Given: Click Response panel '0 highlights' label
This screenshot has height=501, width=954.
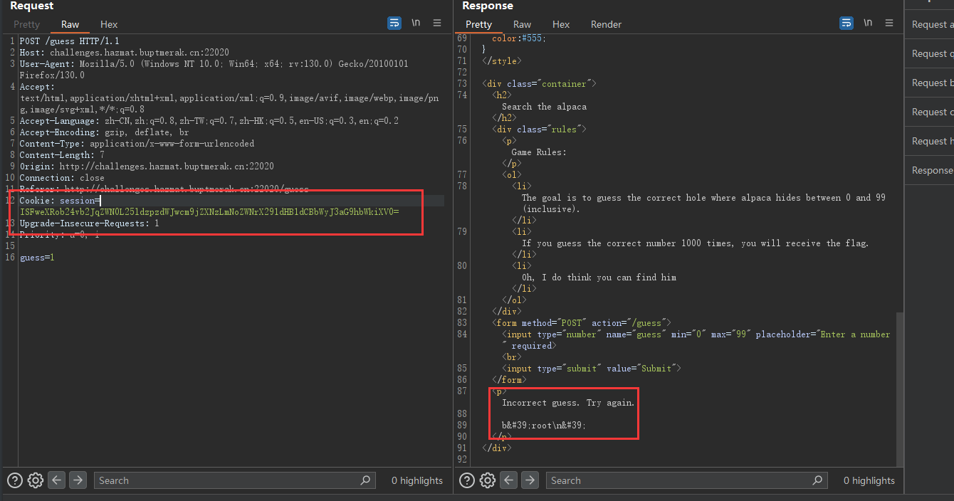Looking at the screenshot, I should [869, 480].
